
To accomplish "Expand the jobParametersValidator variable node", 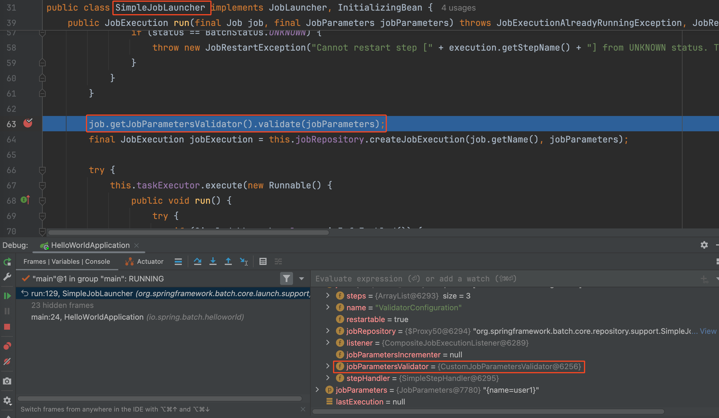I will [x=328, y=366].
